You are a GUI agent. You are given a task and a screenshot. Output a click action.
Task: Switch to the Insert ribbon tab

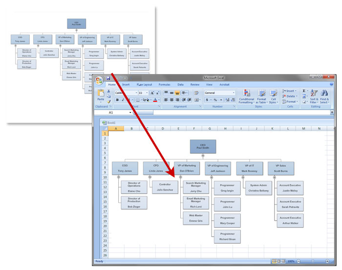(x=126, y=85)
